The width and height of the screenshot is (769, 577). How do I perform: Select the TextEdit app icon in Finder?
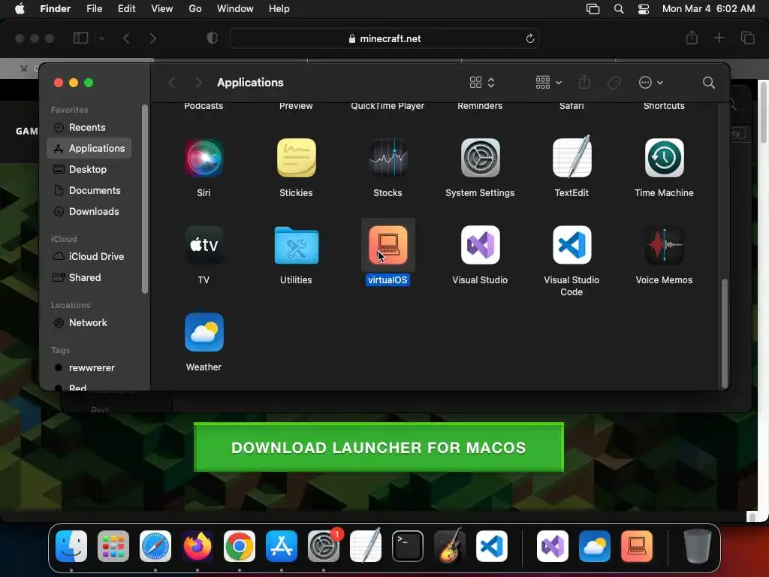coord(571,157)
